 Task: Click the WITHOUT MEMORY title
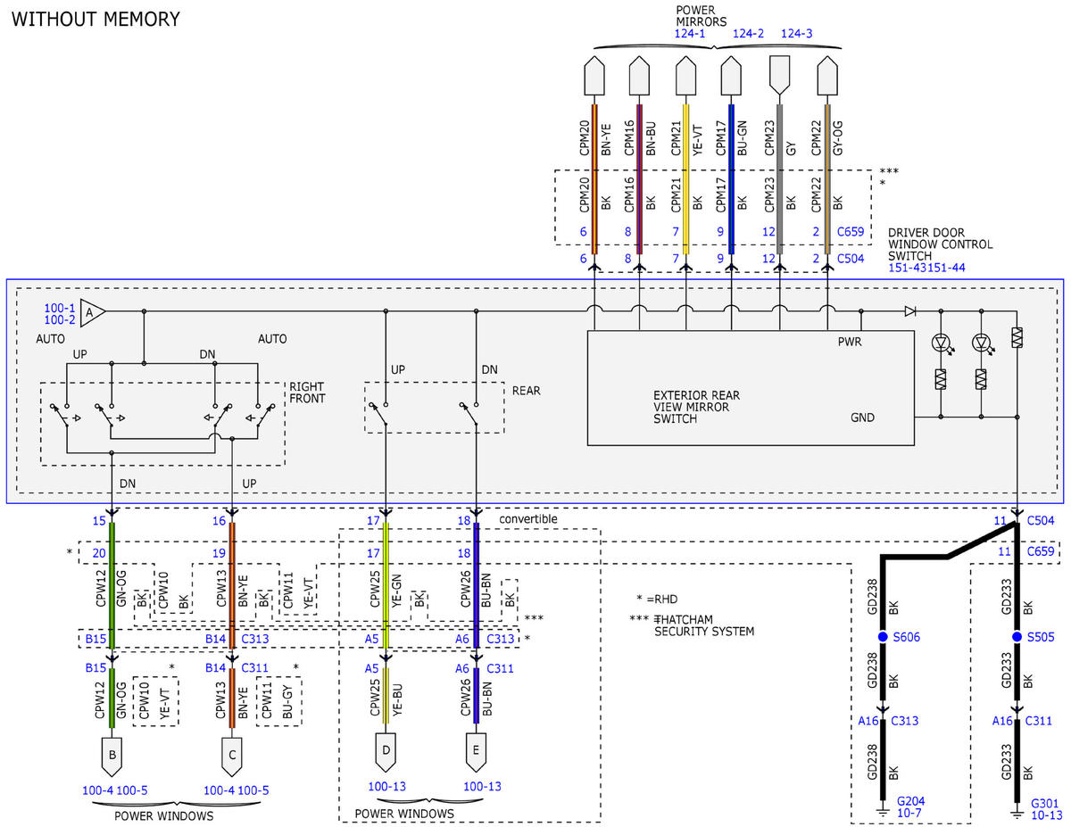(95, 19)
